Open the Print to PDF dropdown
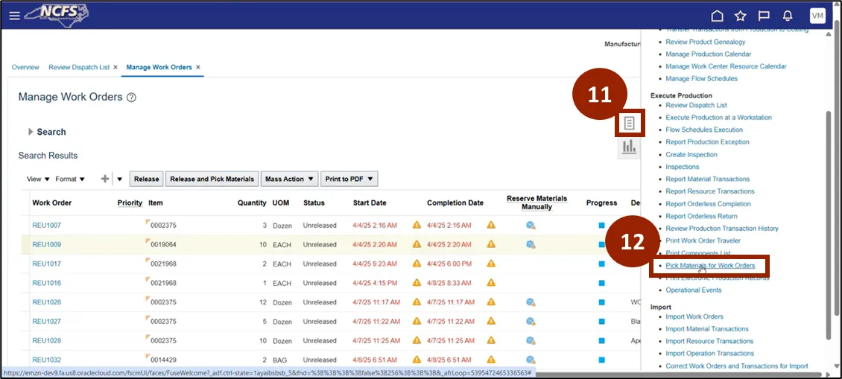 (x=349, y=179)
